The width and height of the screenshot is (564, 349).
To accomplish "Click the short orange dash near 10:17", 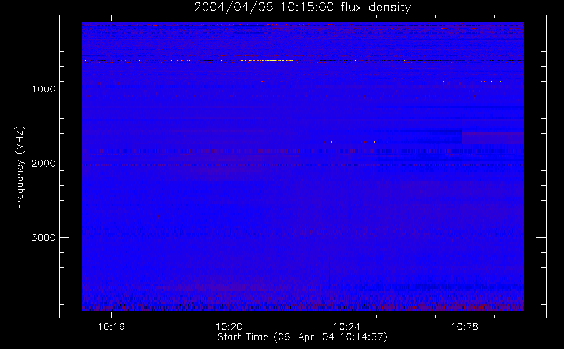I will (160, 49).
